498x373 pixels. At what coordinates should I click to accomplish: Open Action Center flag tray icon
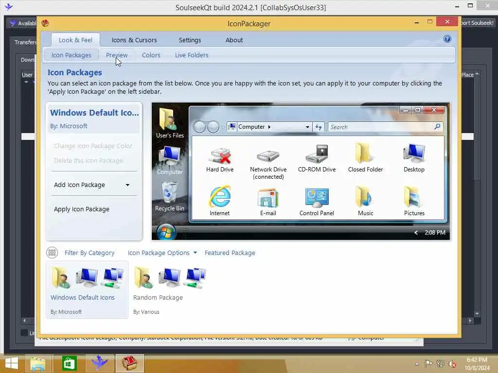click(x=428, y=363)
